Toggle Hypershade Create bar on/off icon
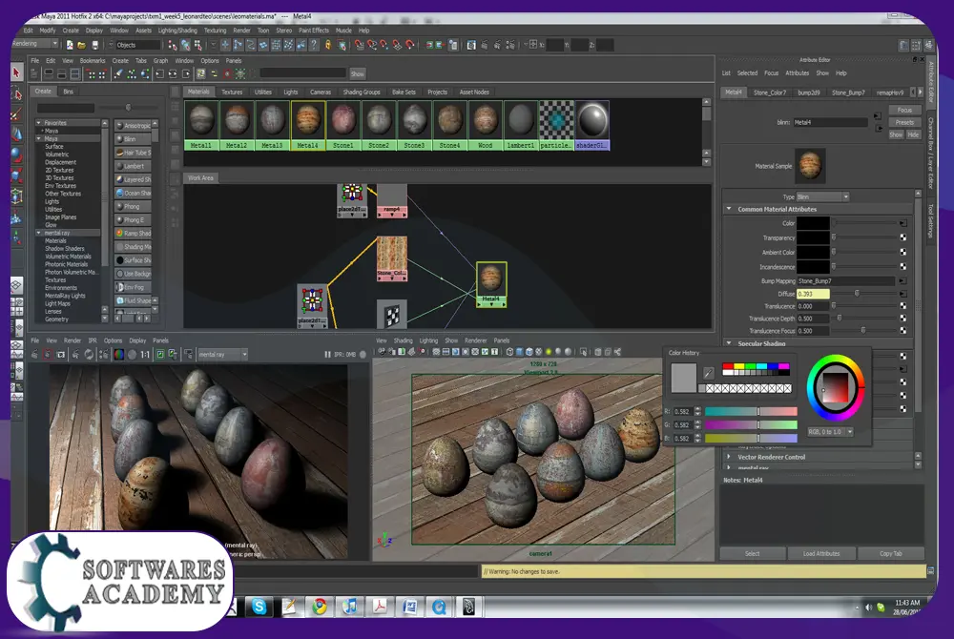Screen dimensions: 954x639 point(34,74)
